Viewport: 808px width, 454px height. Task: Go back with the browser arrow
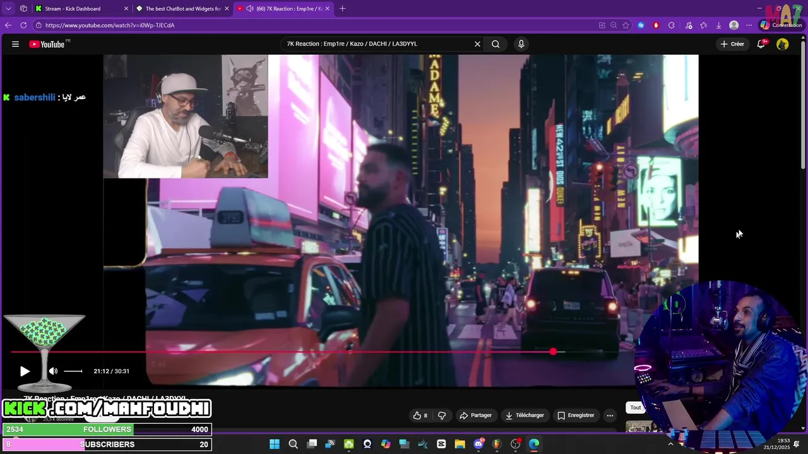tap(8, 25)
